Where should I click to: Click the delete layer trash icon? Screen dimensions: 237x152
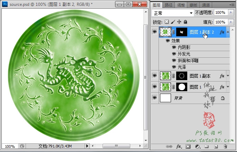(x=225, y=146)
